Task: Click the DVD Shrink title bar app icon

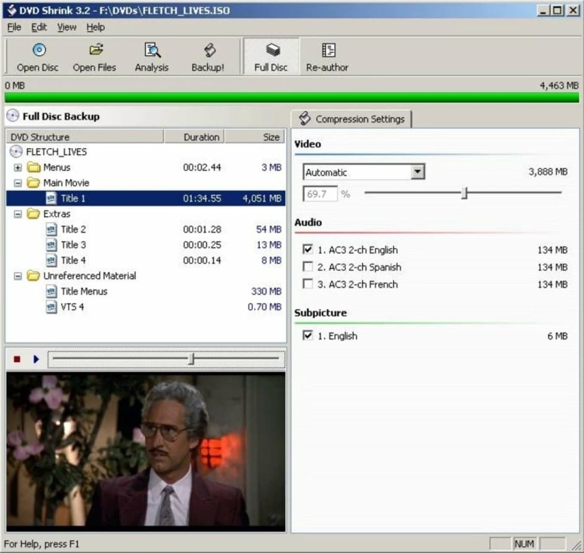Action: [12, 10]
